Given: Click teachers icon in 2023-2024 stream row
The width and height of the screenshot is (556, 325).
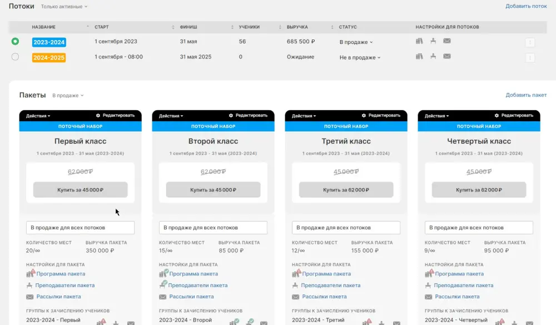Looking at the screenshot, I should [433, 41].
